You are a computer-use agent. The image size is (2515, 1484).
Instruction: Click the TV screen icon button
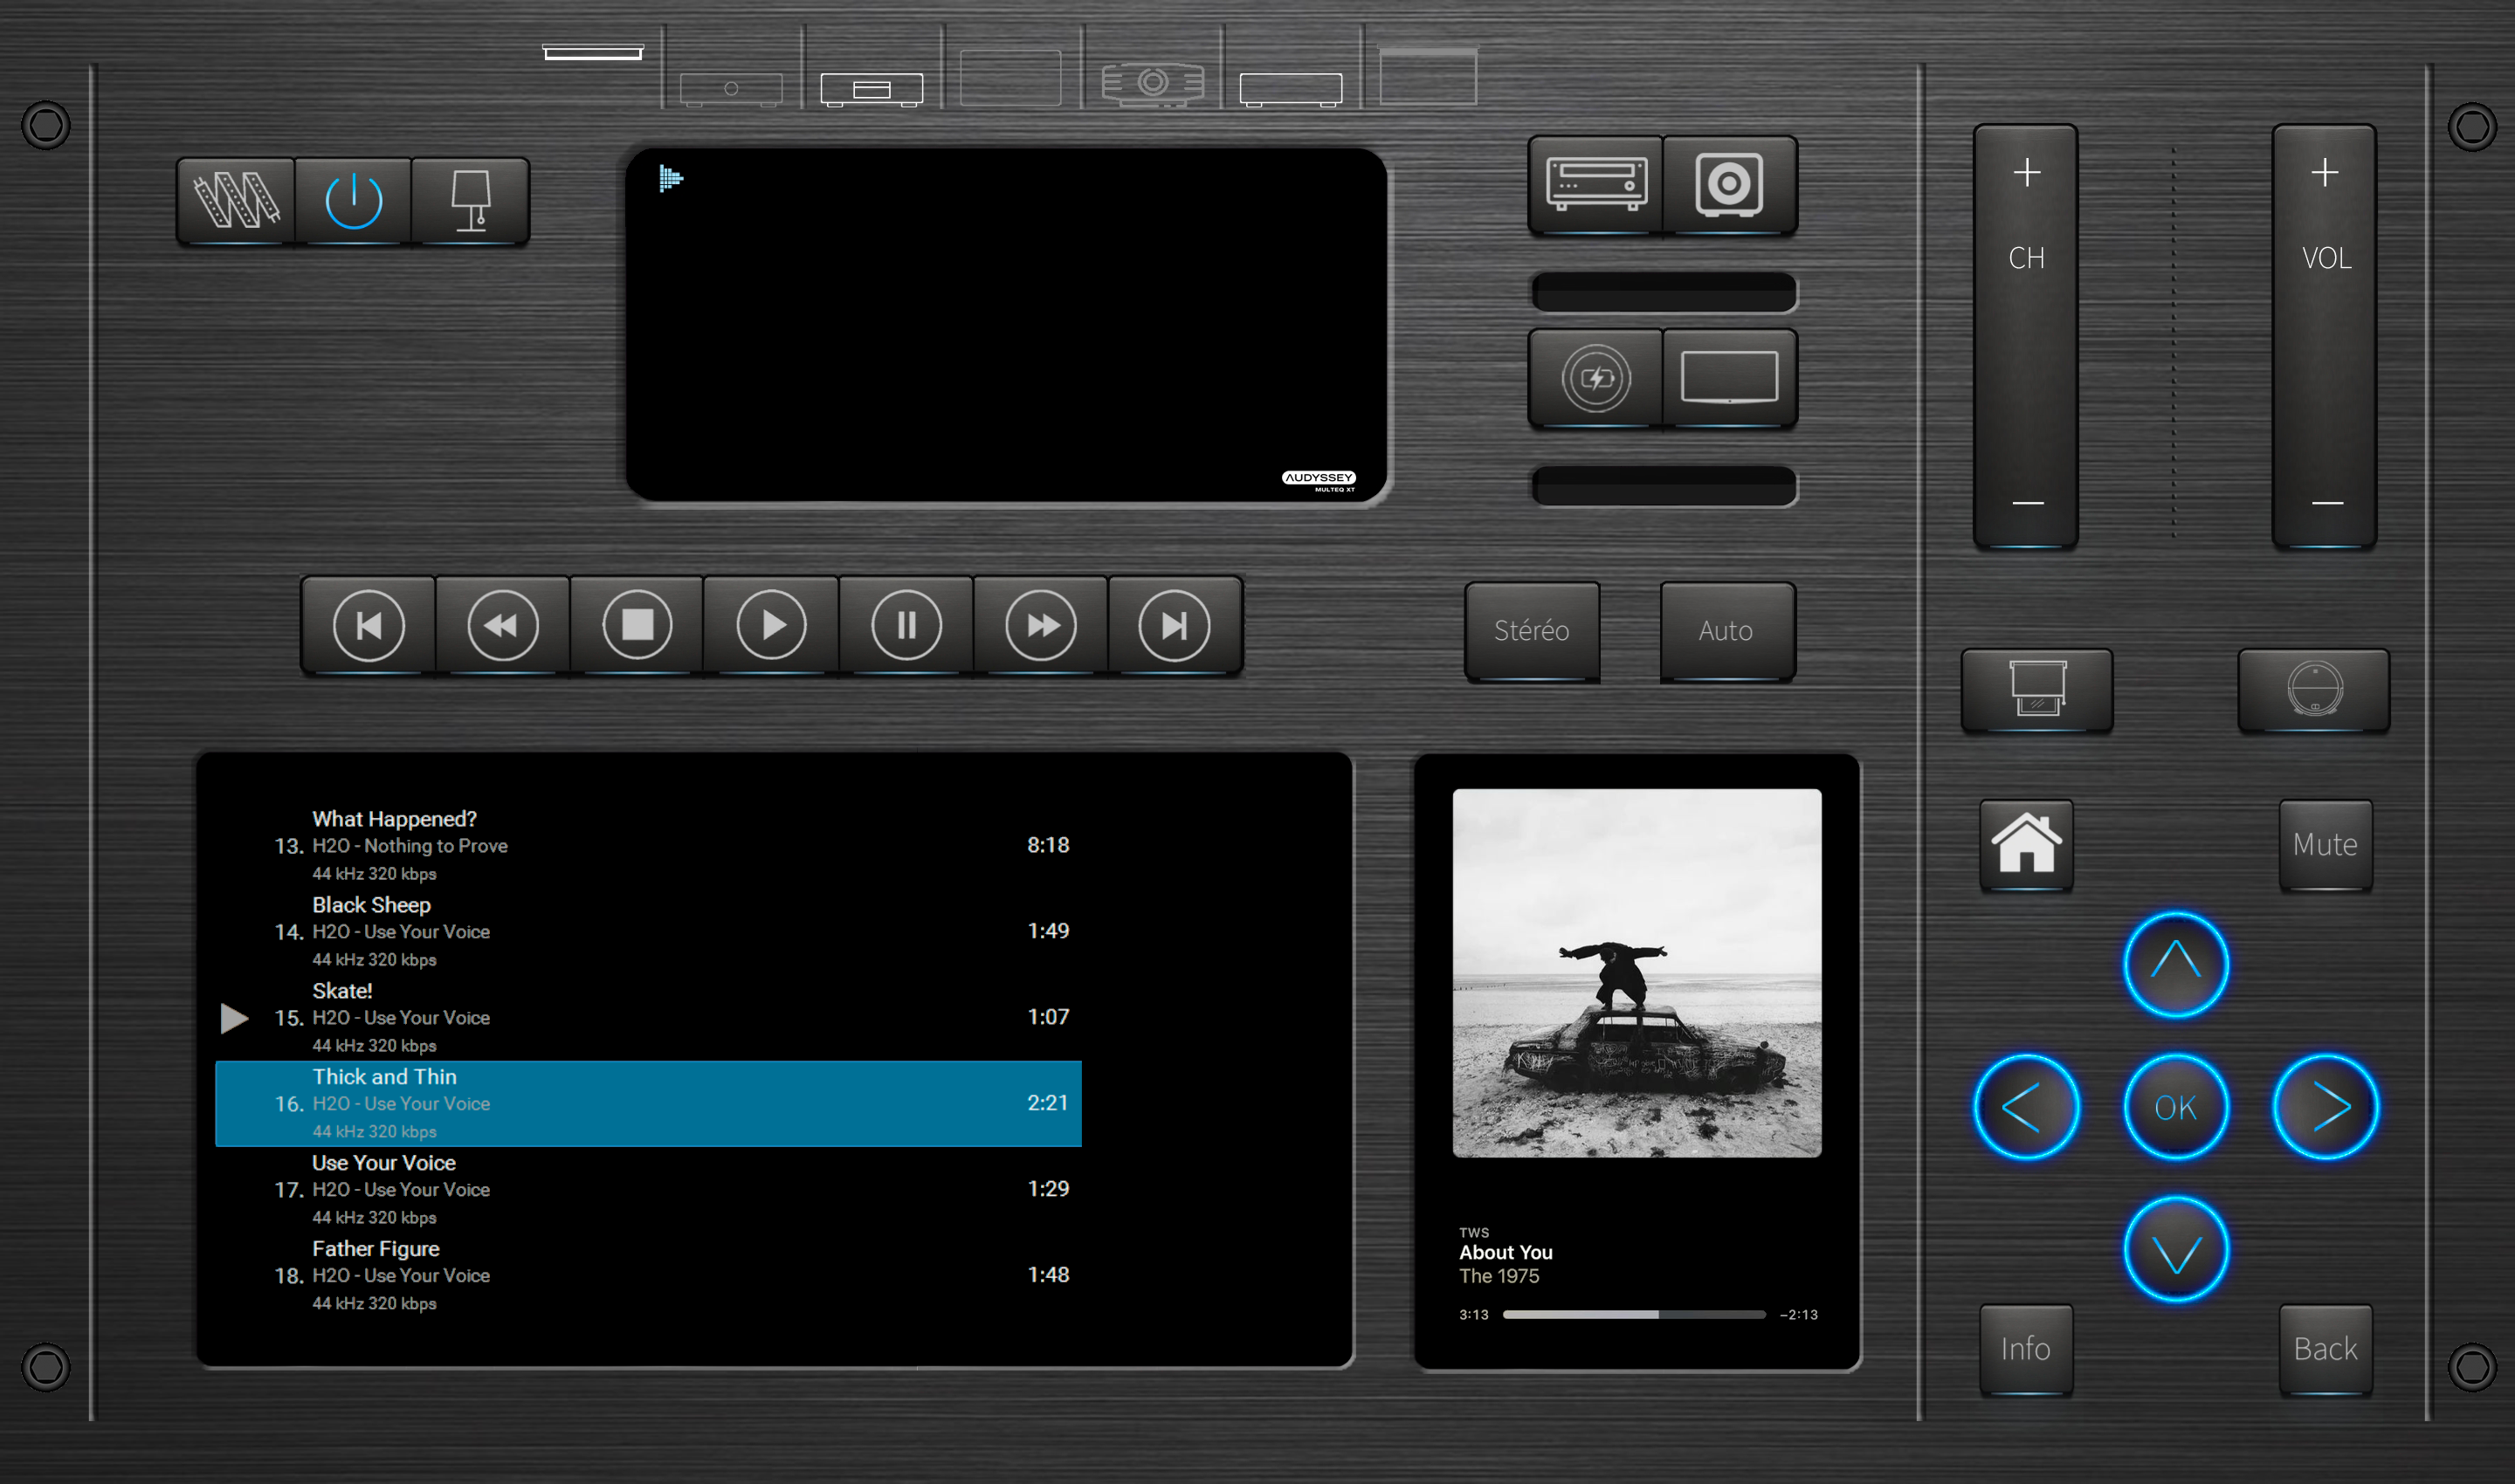click(x=1729, y=378)
